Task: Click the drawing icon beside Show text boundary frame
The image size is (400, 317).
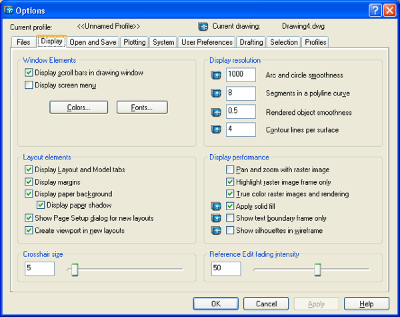Action: [215, 218]
